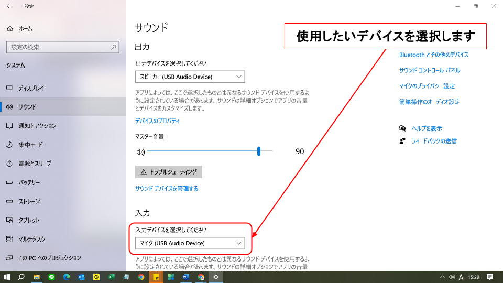Open Storage (ストレージ) settings page

pyautogui.click(x=29, y=201)
